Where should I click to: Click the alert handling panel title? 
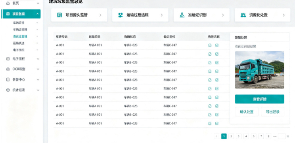241,38
